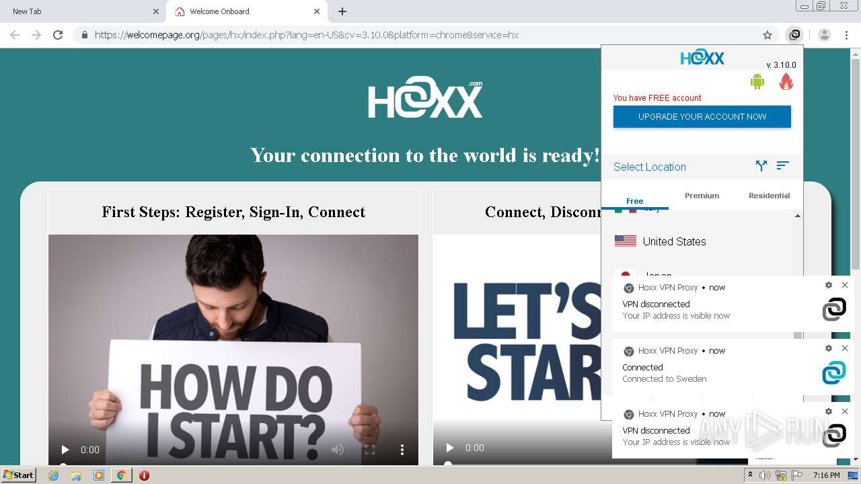861x484 pixels.
Task: Switch to the Premium locations tab
Action: pyautogui.click(x=702, y=196)
